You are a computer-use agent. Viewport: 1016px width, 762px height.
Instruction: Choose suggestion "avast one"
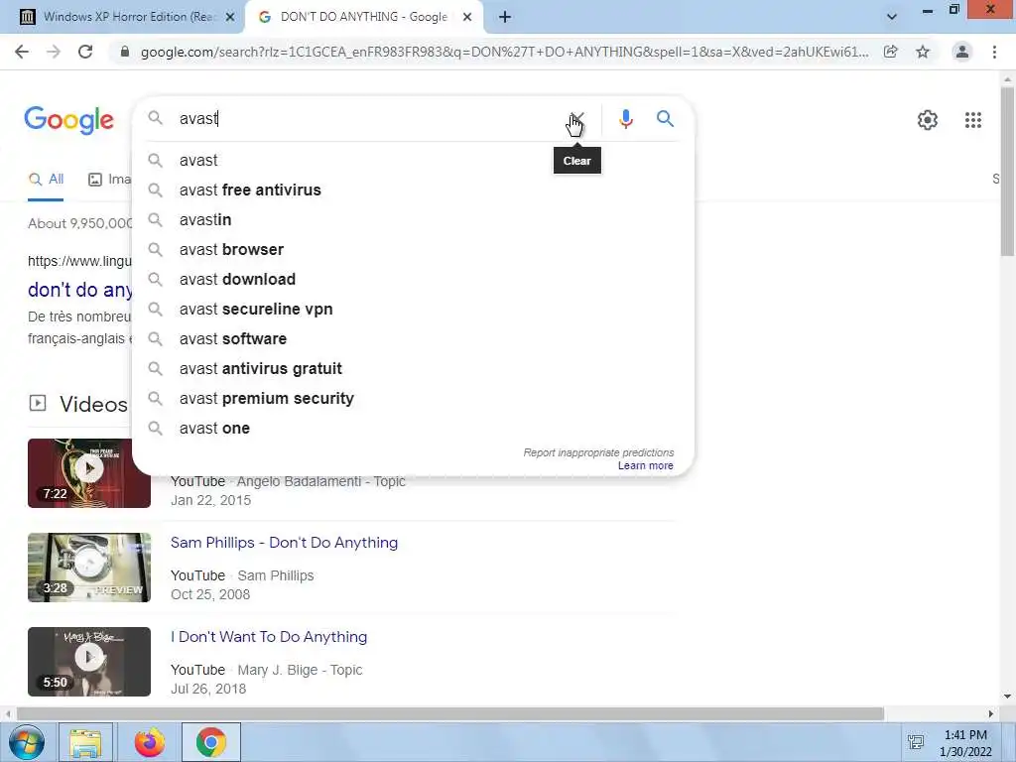[412, 429]
